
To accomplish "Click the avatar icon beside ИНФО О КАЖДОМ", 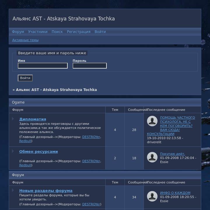I will (x=152, y=196).
